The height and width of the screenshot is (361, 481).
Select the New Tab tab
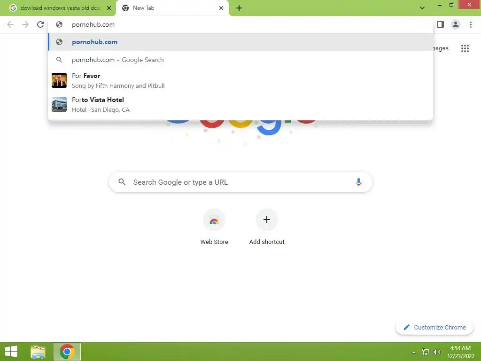coord(172,8)
